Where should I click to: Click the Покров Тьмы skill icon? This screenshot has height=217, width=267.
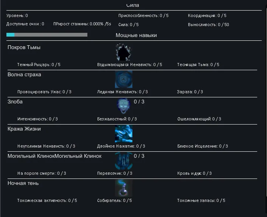[x=123, y=52]
